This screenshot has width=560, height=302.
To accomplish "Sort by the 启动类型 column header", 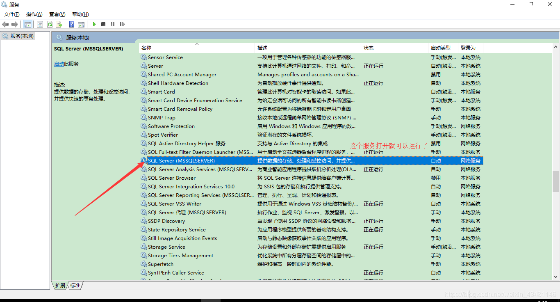I will pyautogui.click(x=443, y=48).
